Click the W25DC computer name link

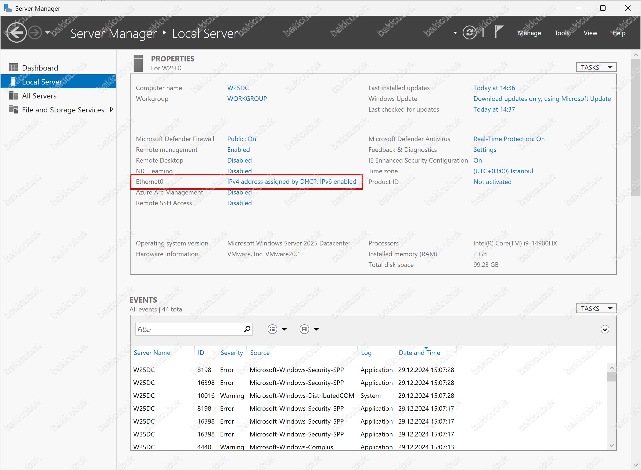[238, 88]
